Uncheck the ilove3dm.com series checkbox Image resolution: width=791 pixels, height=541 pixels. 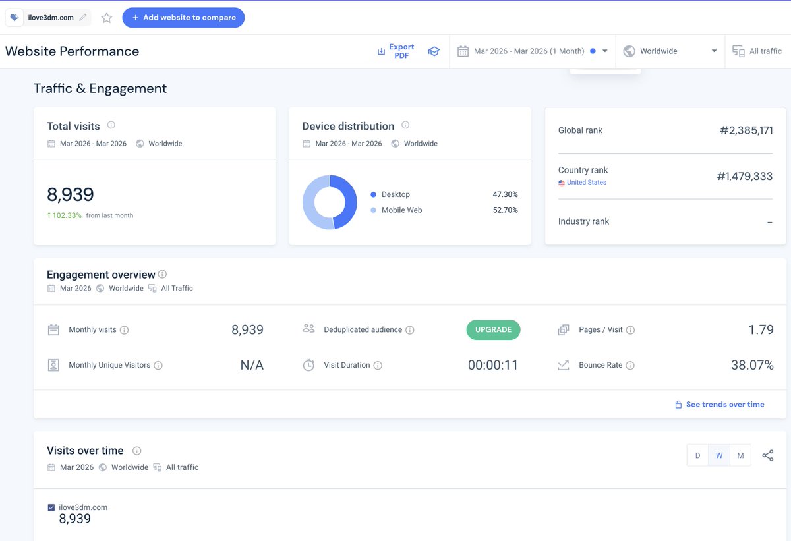[x=51, y=507]
